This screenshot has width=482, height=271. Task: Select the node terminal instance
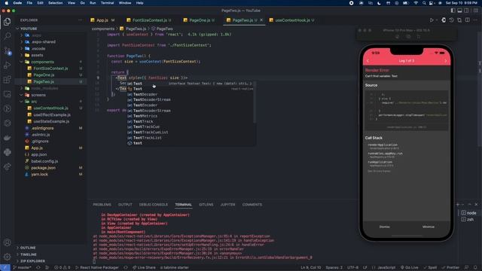pyautogui.click(x=468, y=212)
